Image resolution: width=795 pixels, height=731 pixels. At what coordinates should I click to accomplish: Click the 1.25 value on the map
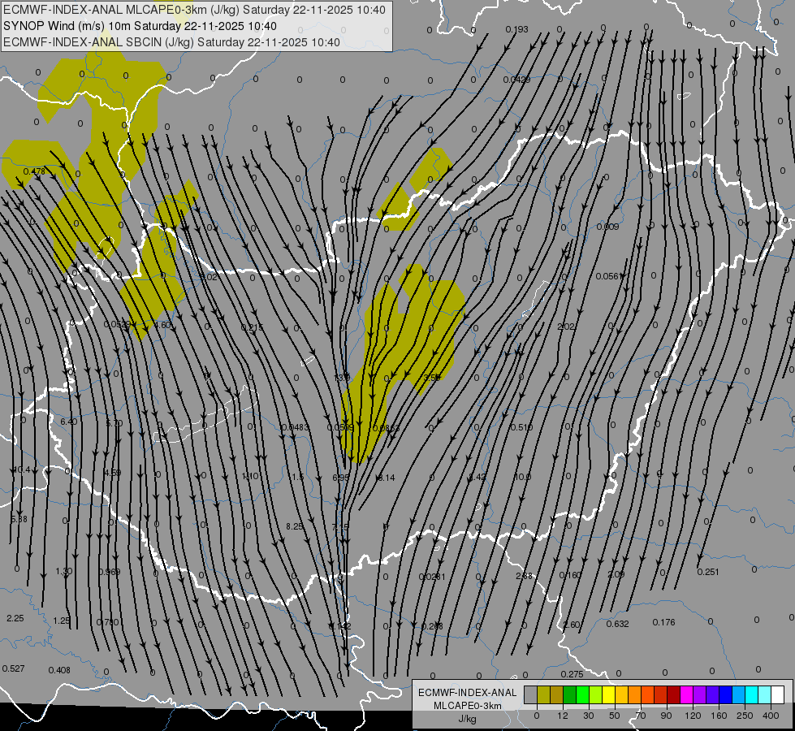(x=62, y=621)
